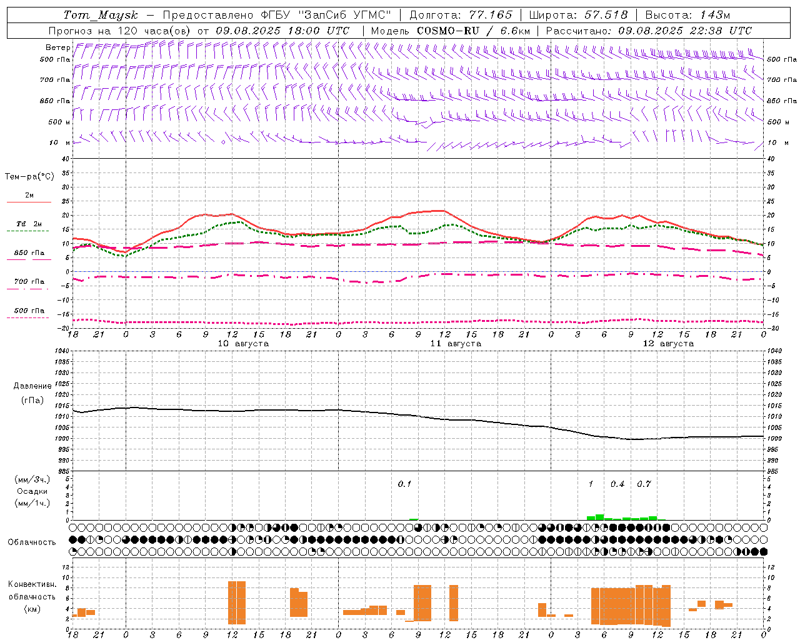
Task: Click the "Ветер" wind panel label
Action: (58, 47)
